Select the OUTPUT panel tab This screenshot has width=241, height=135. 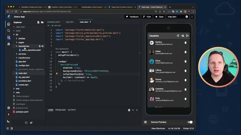pos(72,110)
